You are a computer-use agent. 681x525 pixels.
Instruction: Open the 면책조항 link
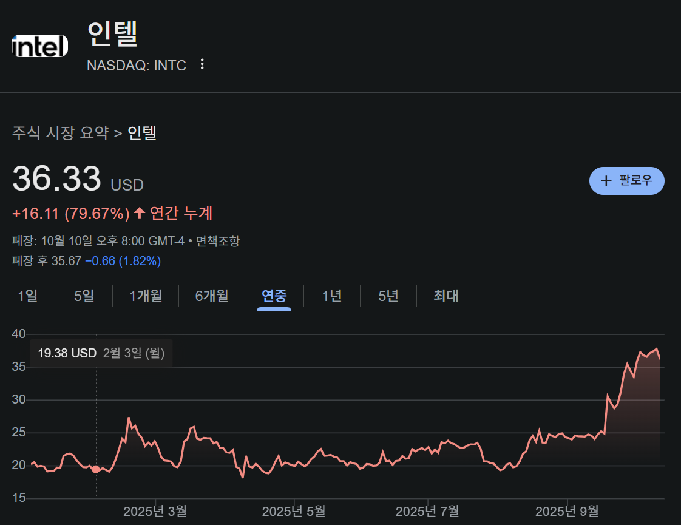(x=217, y=241)
